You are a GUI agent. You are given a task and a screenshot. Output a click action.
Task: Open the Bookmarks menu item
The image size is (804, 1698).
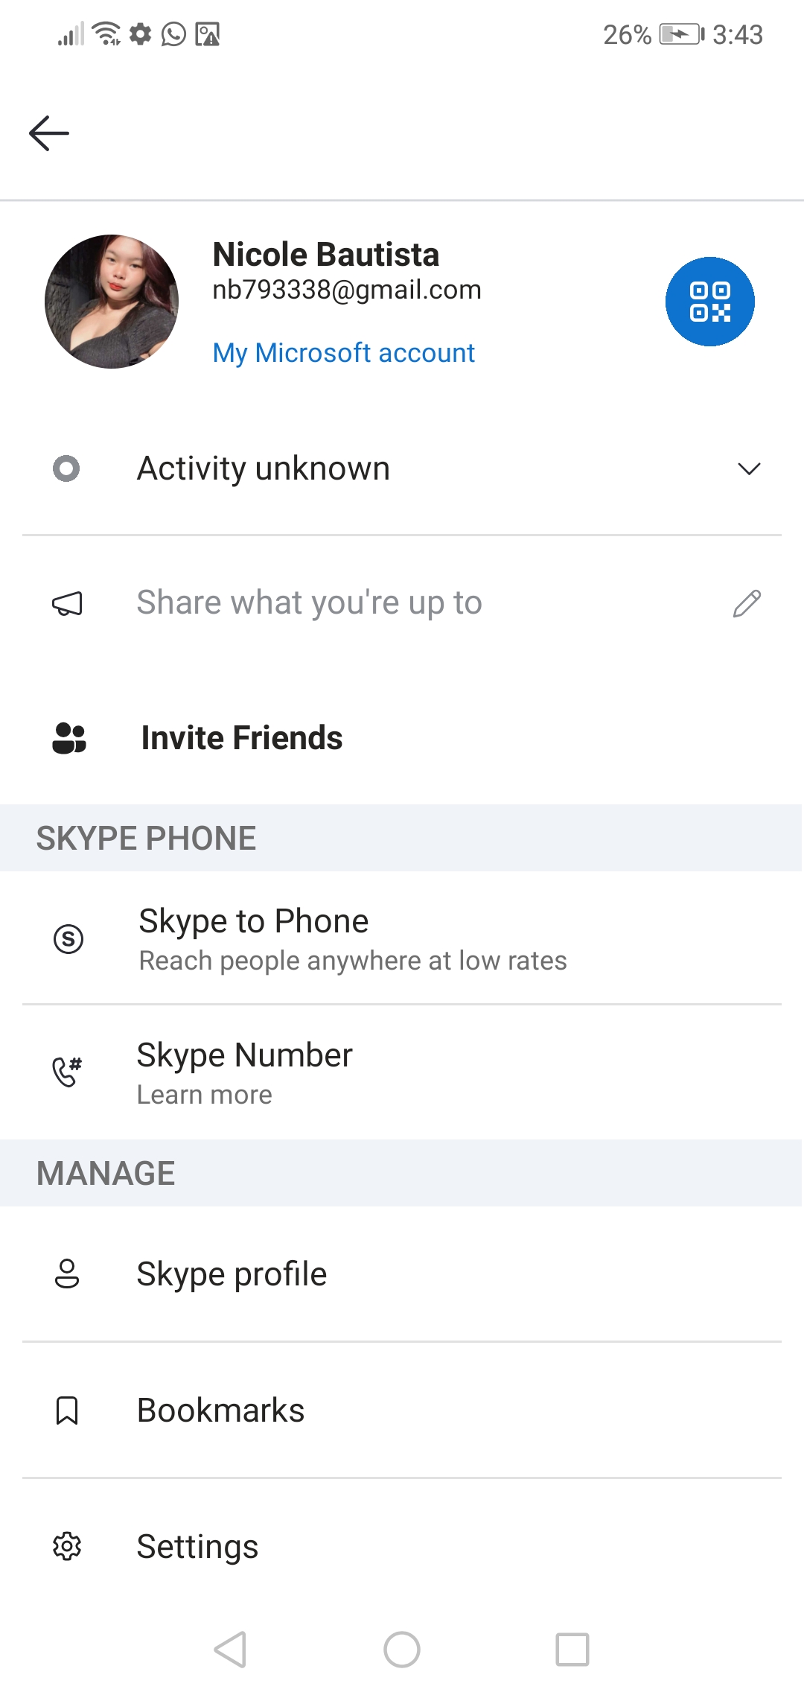tap(221, 1411)
